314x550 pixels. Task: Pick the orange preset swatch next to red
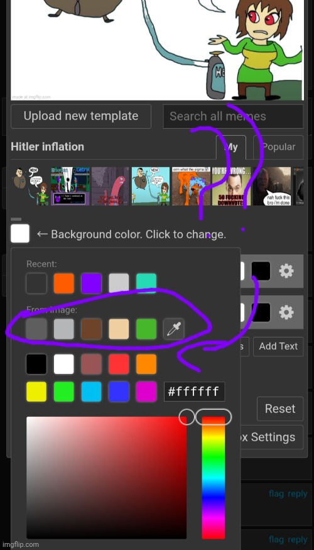click(146, 364)
